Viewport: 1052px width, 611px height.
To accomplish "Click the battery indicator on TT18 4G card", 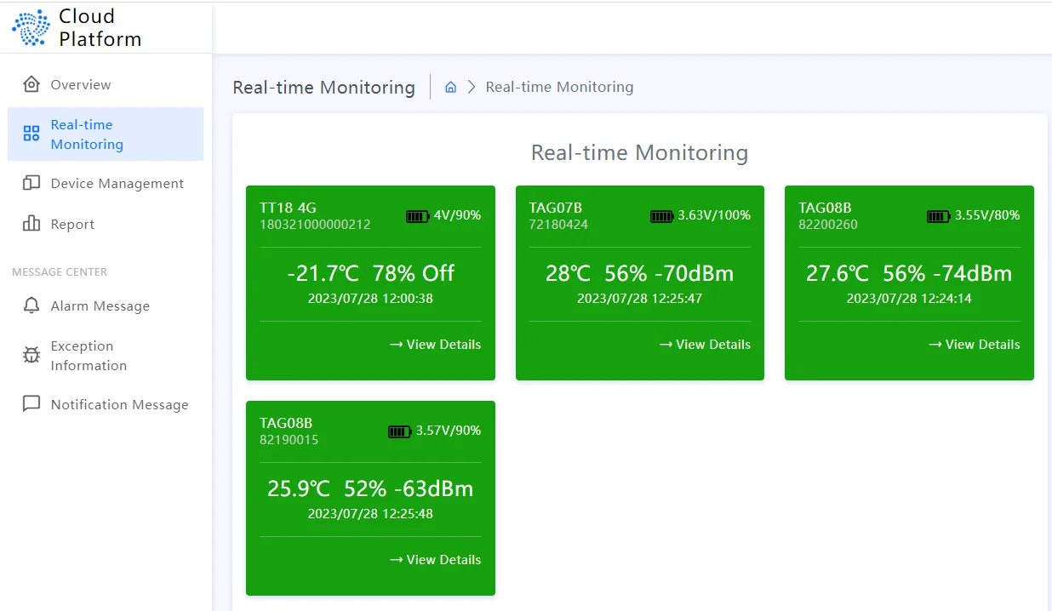I will pos(417,216).
